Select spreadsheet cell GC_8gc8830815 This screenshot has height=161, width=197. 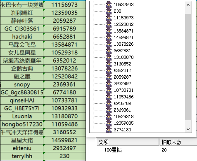[22, 93]
